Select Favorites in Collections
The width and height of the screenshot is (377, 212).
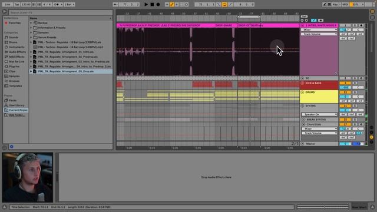[x=14, y=23]
